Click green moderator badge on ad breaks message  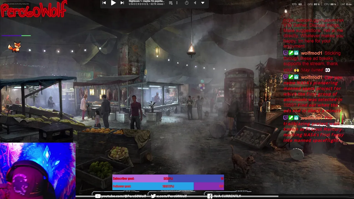(x=291, y=53)
